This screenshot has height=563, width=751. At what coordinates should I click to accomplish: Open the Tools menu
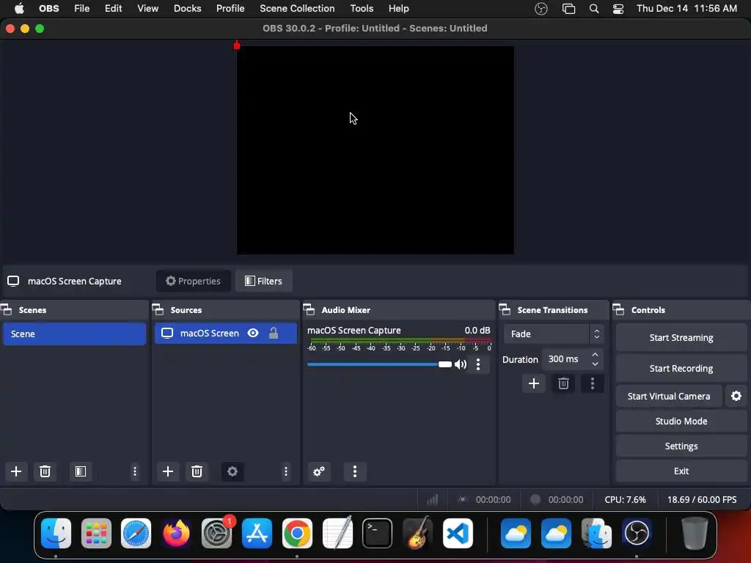(362, 9)
